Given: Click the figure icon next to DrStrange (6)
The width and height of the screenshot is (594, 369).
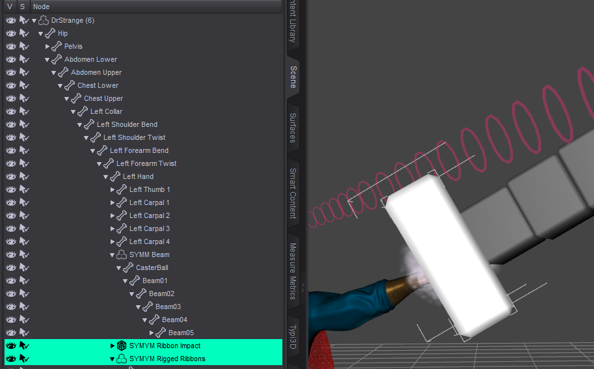Looking at the screenshot, I should click(44, 20).
